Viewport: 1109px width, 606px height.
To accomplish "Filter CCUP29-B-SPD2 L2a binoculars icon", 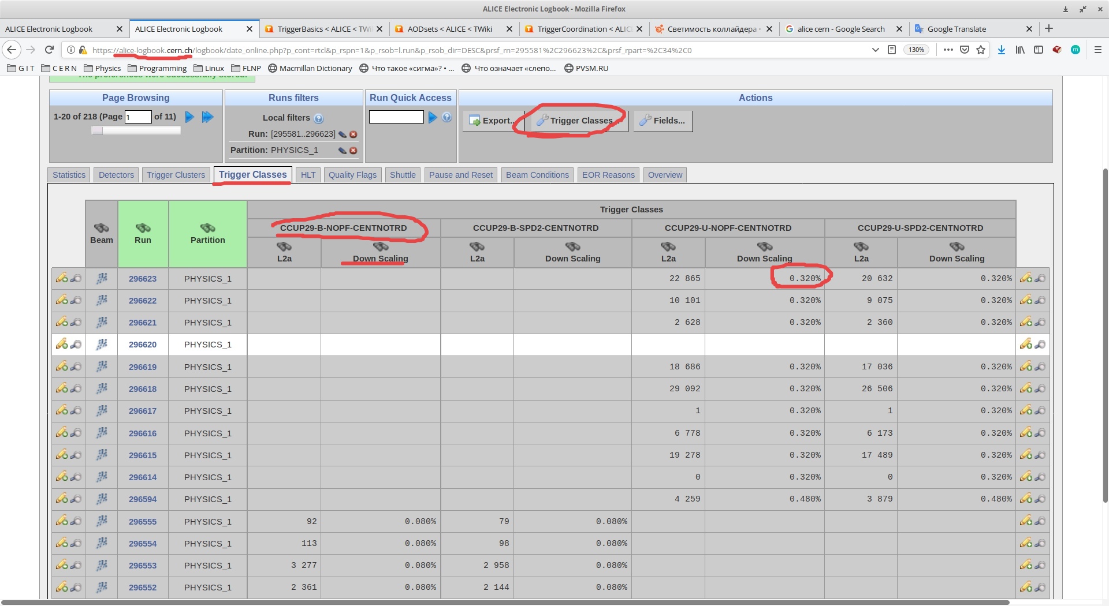I will 477,246.
